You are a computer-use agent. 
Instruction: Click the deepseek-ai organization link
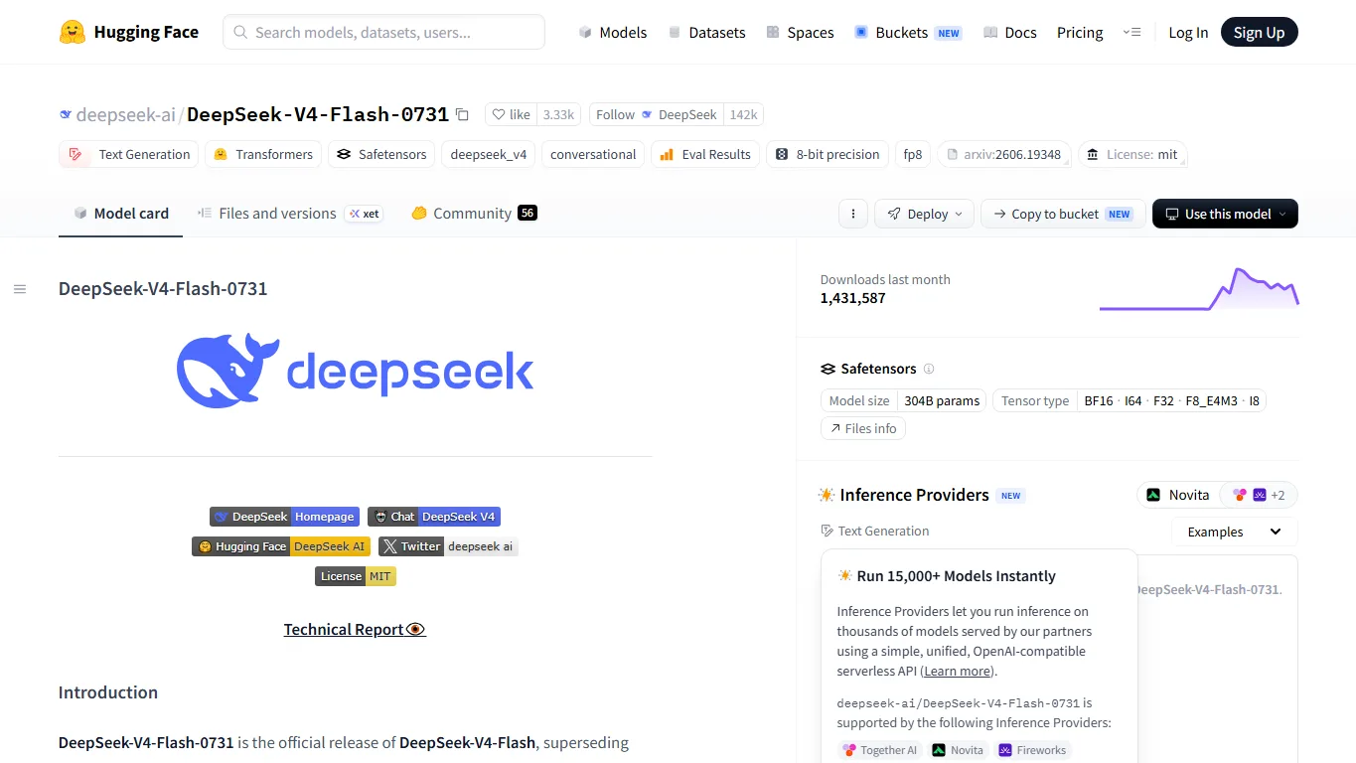pyautogui.click(x=125, y=114)
